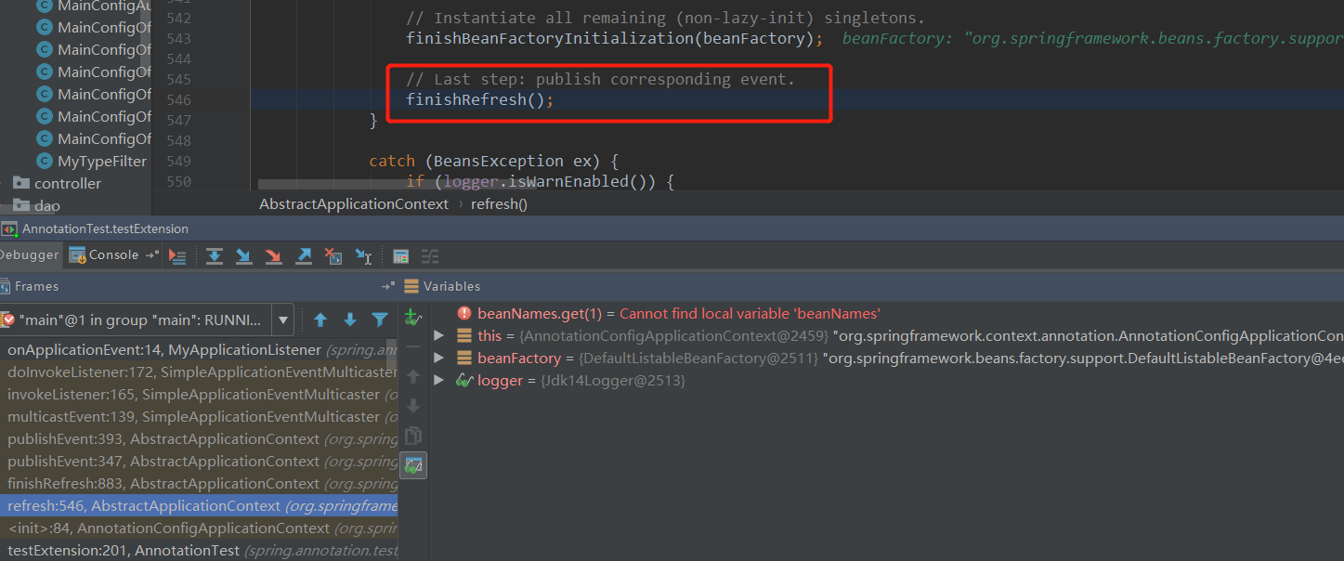Select MyTypeFilter class in project tree
This screenshot has height=561, width=1344.
(x=92, y=162)
